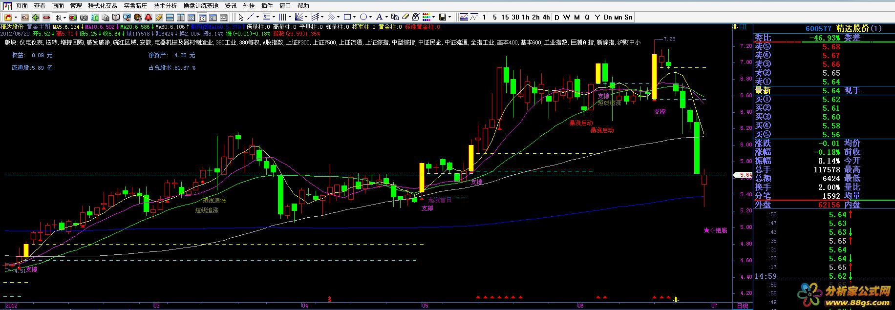Click the vertical split panes layout icon
895x310 pixels.
[180, 18]
